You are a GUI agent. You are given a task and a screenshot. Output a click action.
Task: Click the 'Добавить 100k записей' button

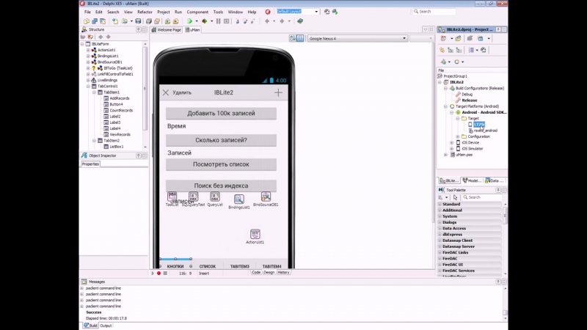tap(221, 113)
